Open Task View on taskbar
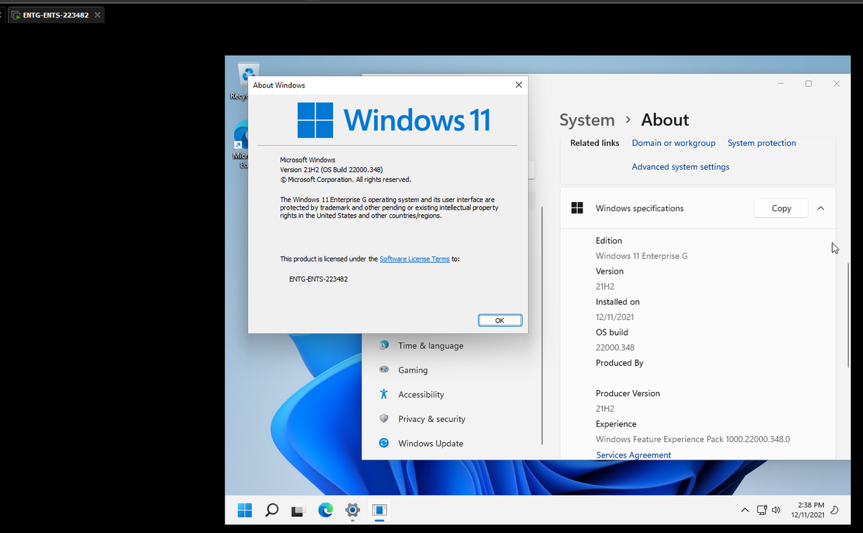 click(298, 511)
